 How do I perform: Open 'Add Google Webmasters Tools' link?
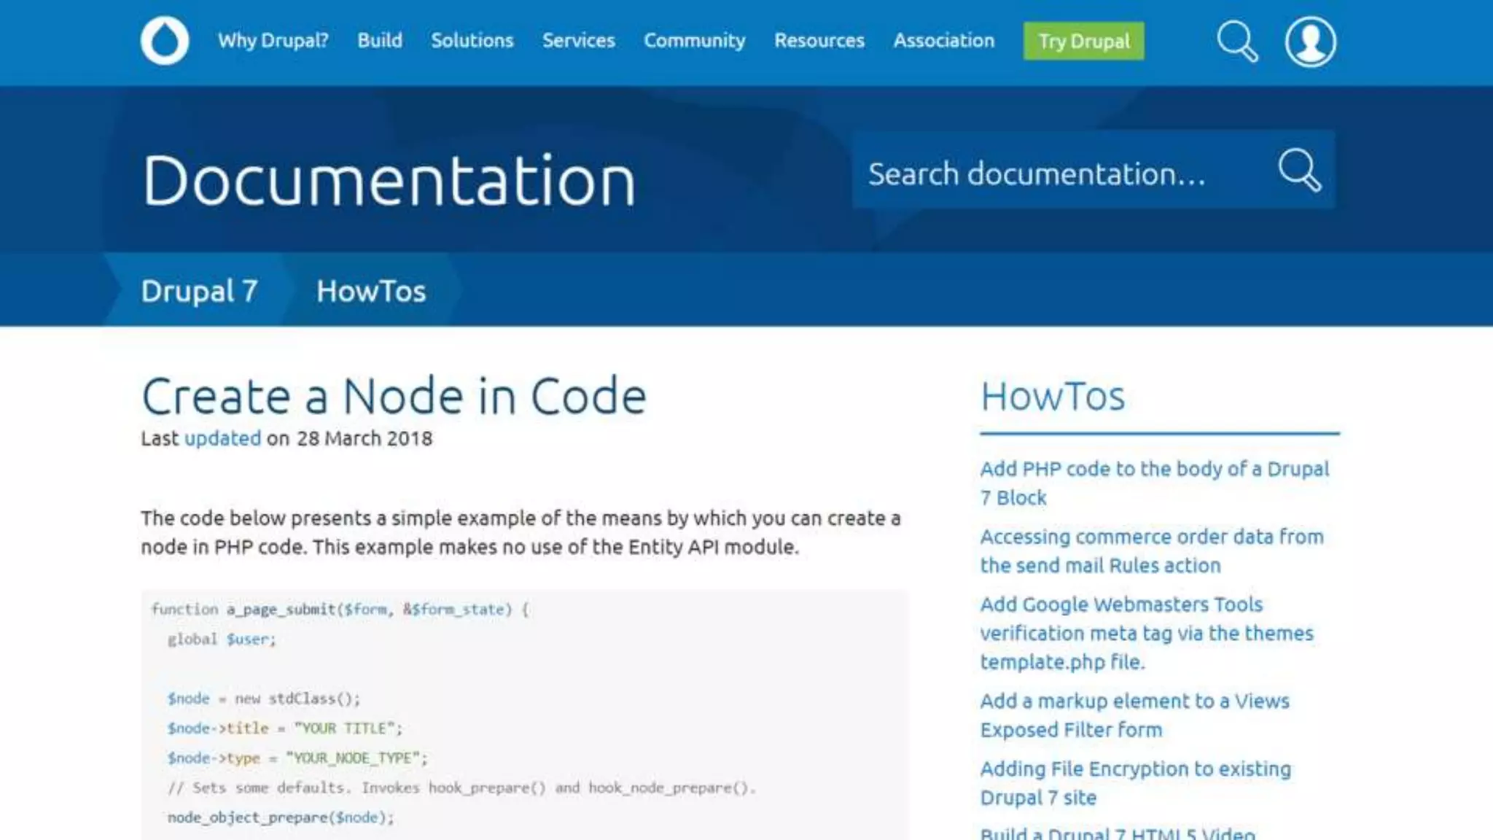(x=1120, y=604)
